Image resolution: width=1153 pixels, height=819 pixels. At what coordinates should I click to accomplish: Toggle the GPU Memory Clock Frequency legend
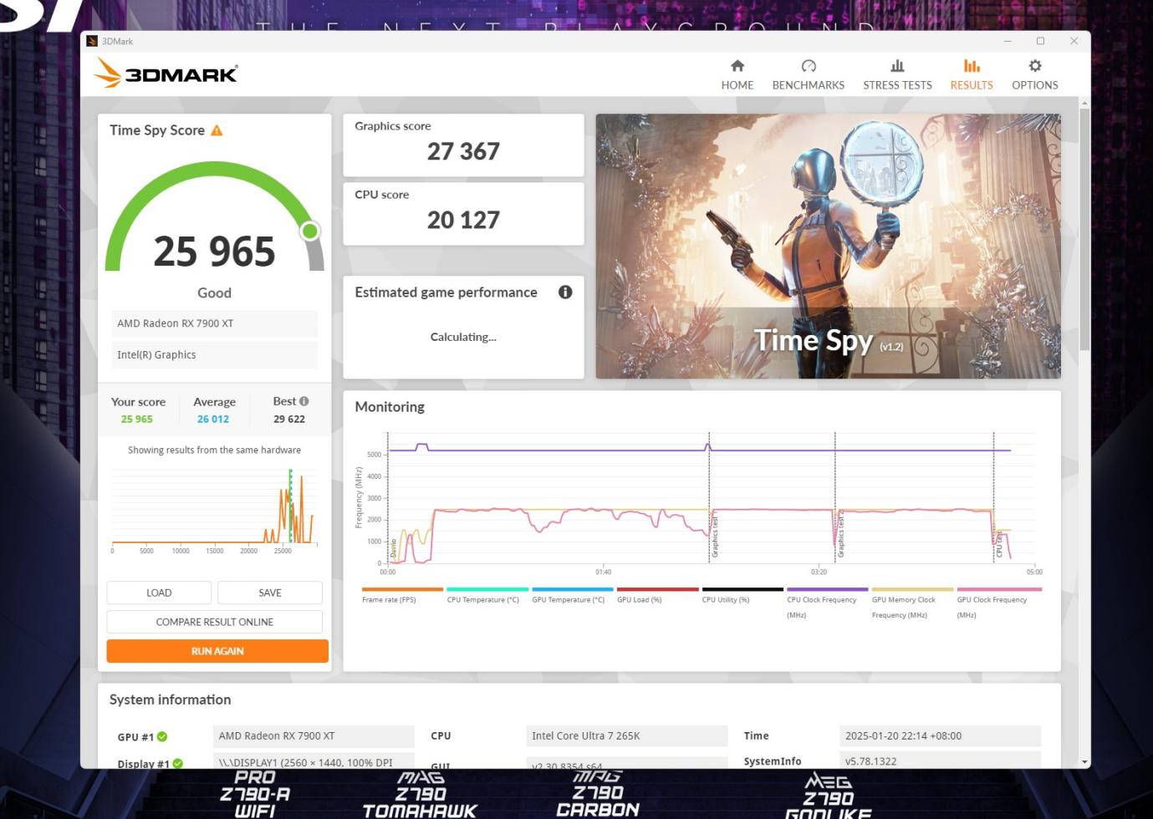(912, 603)
